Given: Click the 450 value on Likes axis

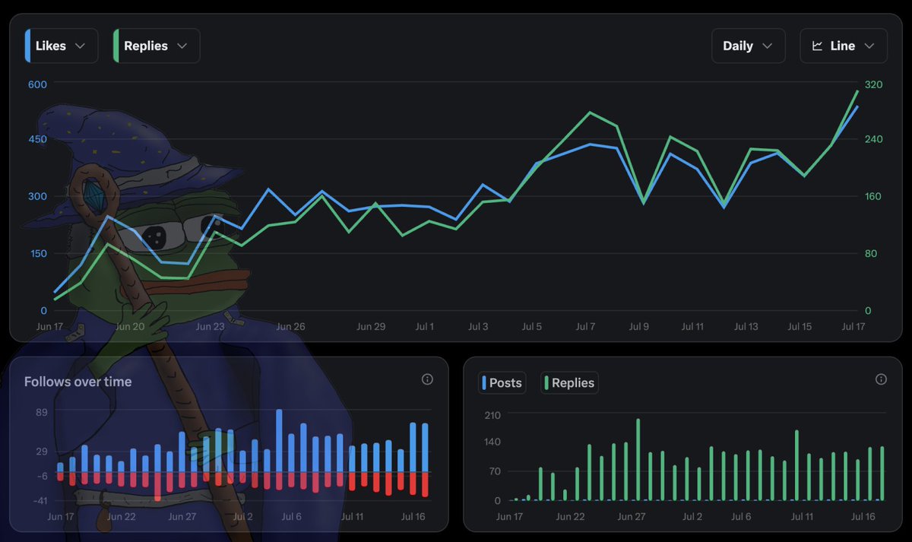Looking at the screenshot, I should [x=38, y=139].
